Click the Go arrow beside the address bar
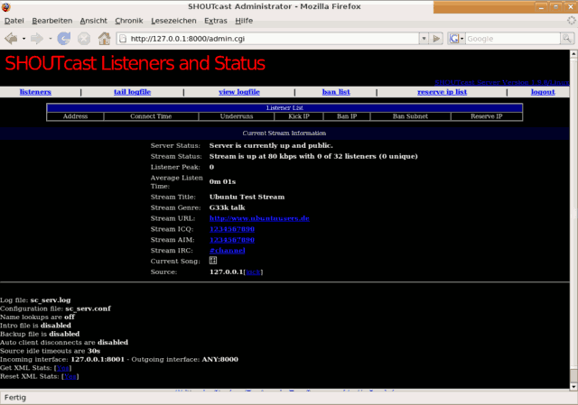This screenshot has width=578, height=405. click(436, 39)
